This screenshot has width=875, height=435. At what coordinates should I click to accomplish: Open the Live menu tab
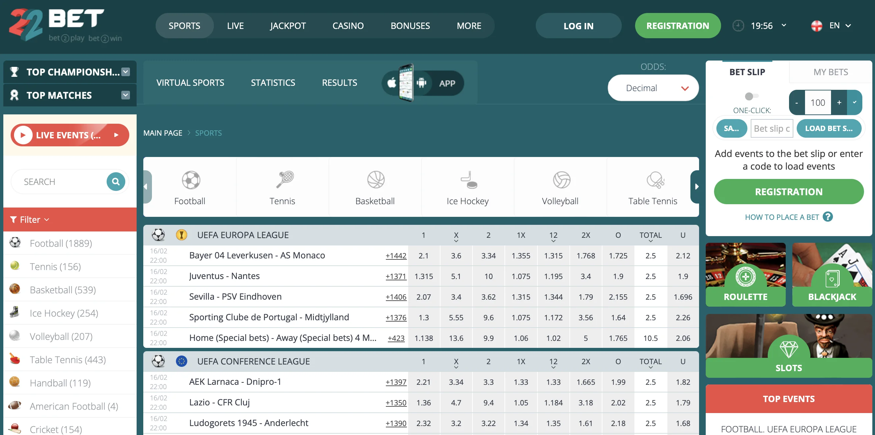click(x=235, y=26)
